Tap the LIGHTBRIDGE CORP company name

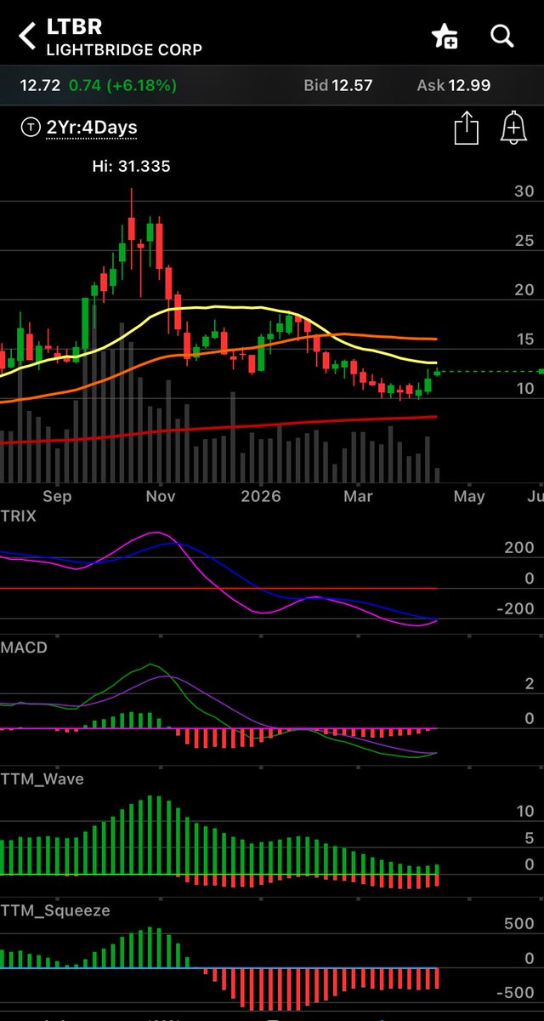(x=124, y=49)
